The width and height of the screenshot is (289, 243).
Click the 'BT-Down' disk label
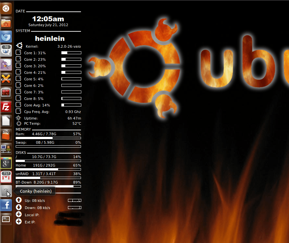(24, 182)
